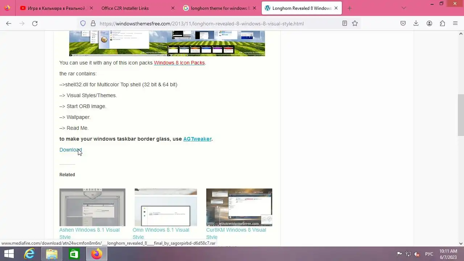Switch to YouTube Игра в Кальмара tab
This screenshot has height=261, width=464.
(56, 8)
